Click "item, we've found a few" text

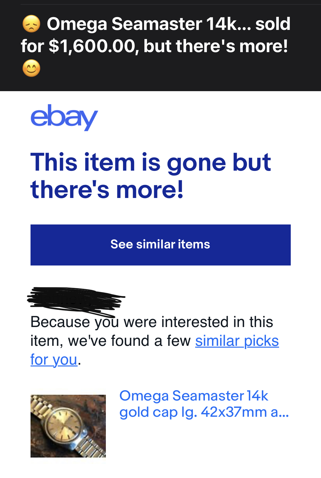click(x=110, y=341)
